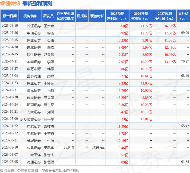Select 东方财富证券 institution cell
The width and height of the screenshot is (190, 173).
pos(30,119)
